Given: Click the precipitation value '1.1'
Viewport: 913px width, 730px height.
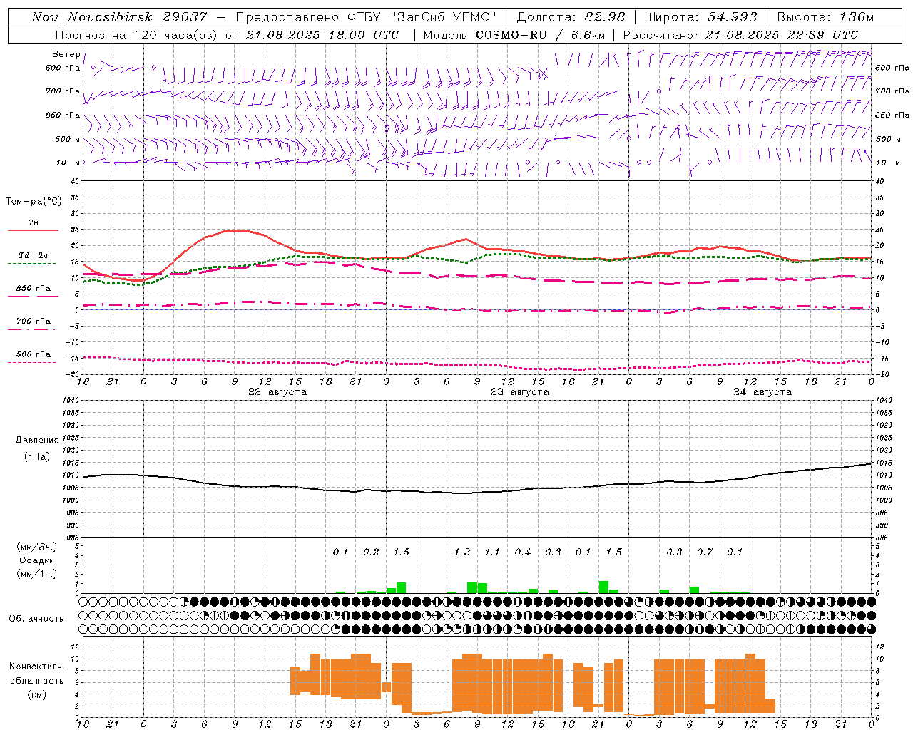Looking at the screenshot, I should 492,552.
